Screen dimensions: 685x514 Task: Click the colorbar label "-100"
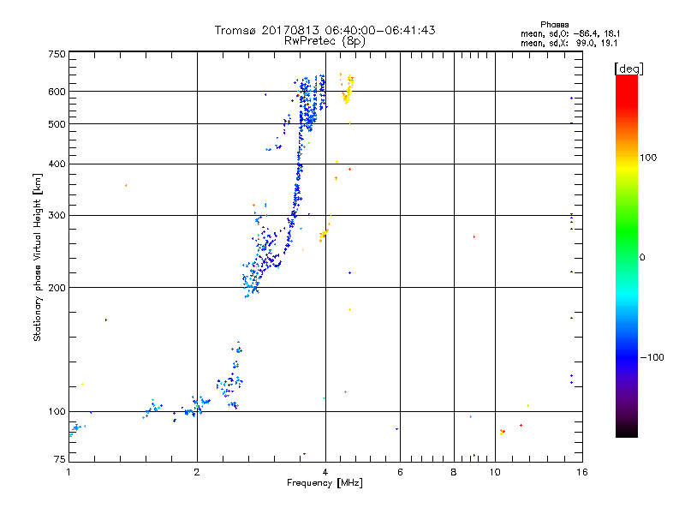click(652, 357)
